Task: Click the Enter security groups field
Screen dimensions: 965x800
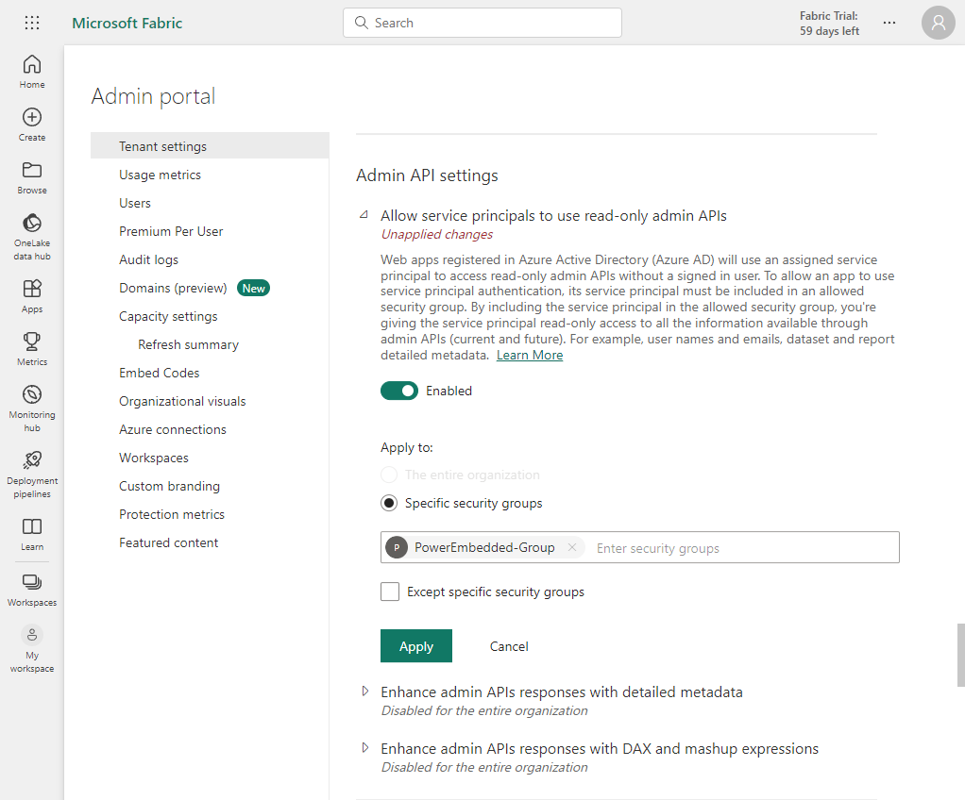Action: [736, 548]
